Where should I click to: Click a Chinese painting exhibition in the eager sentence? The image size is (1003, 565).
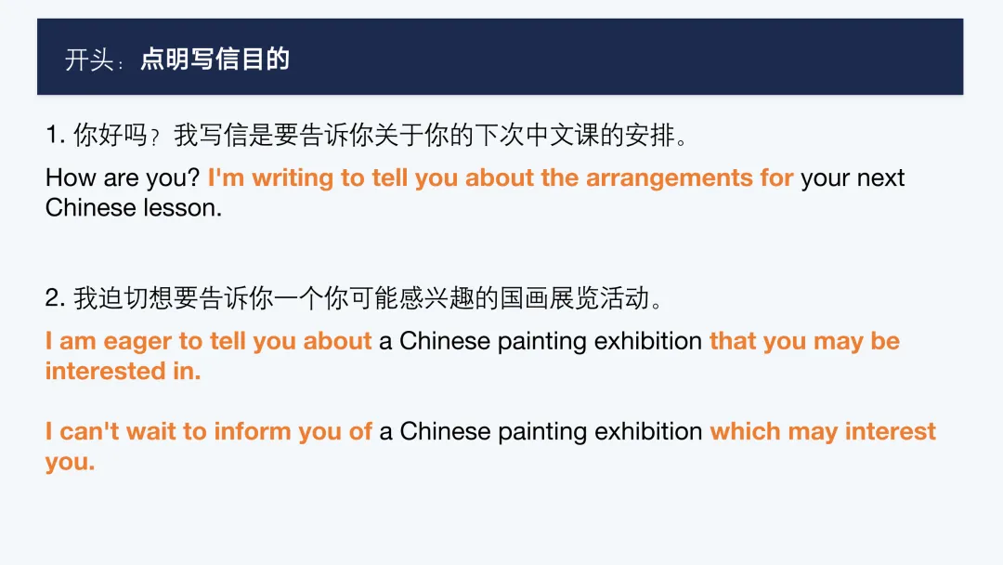[x=541, y=341]
